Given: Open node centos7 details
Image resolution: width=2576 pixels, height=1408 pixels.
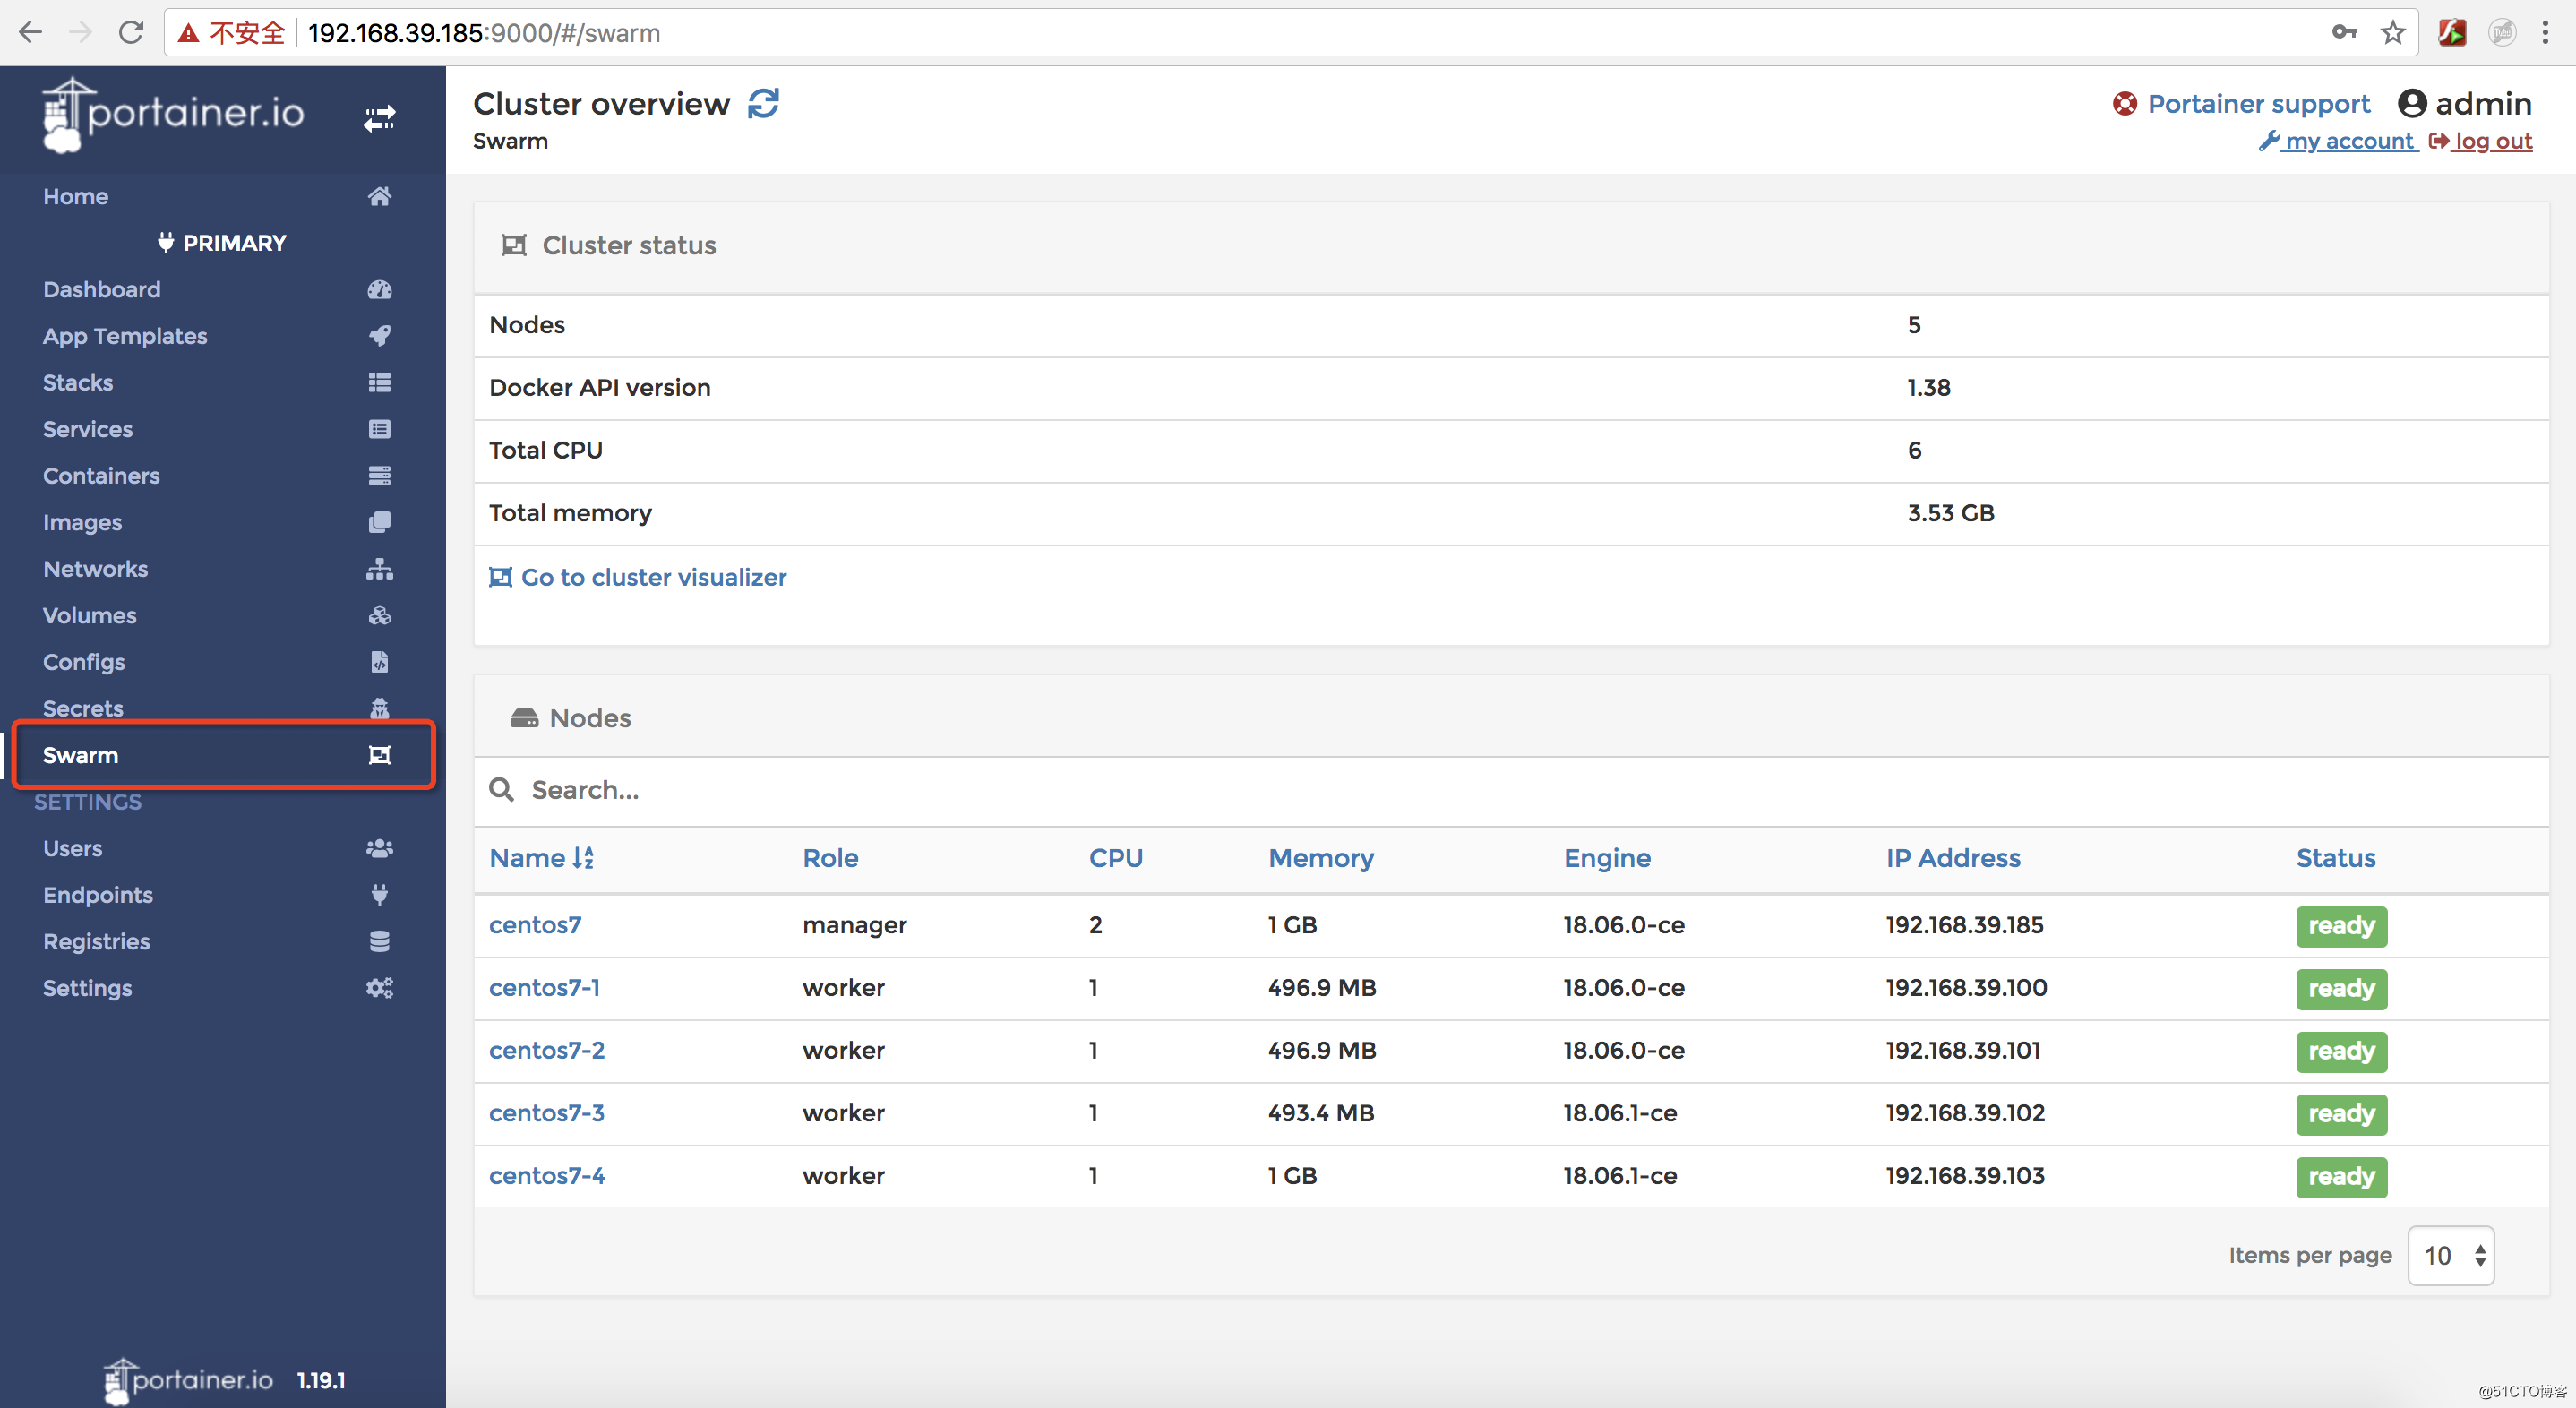Looking at the screenshot, I should tap(535, 925).
